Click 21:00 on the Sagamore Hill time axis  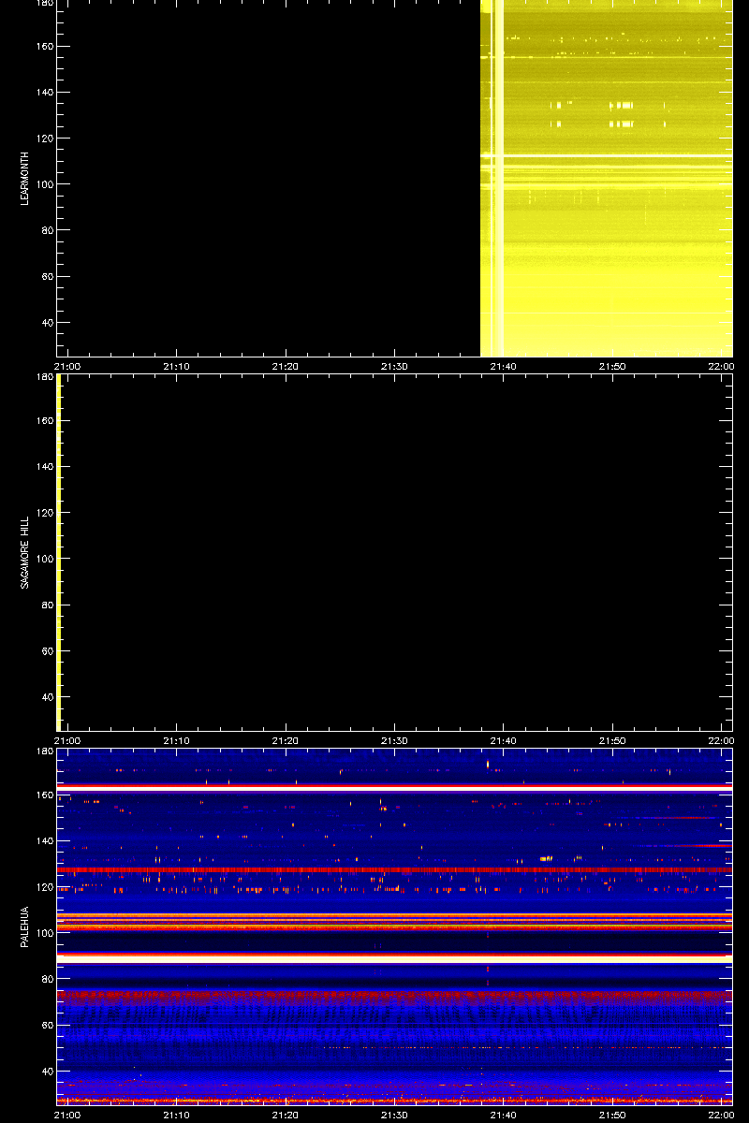(x=67, y=741)
